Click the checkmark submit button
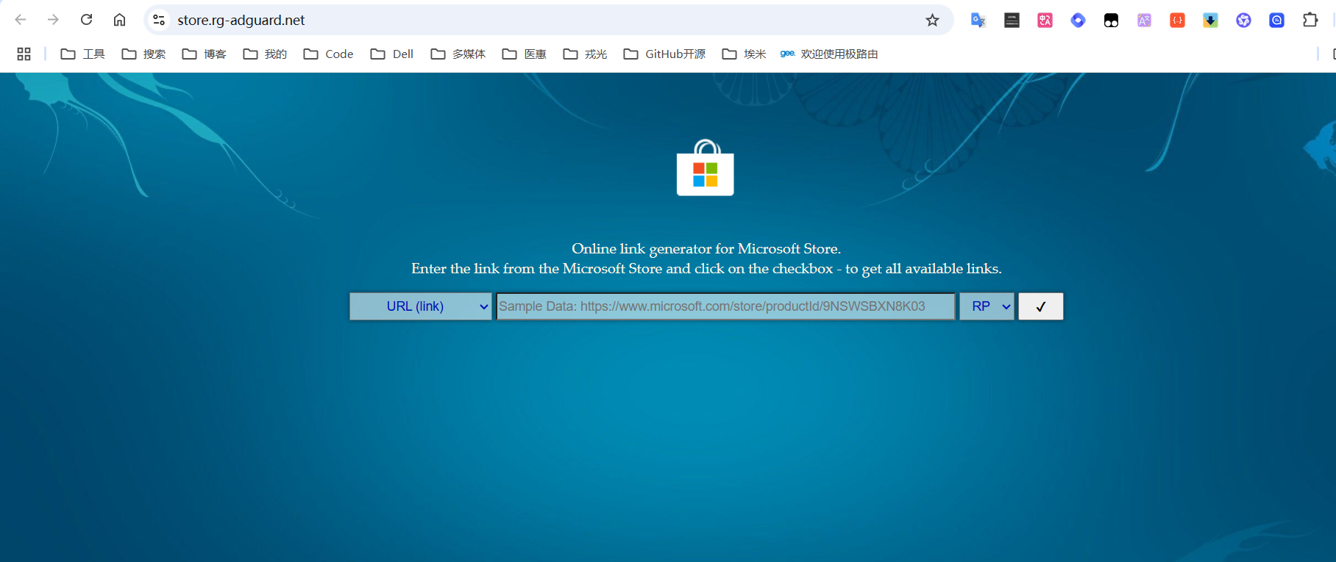Viewport: 1336px width, 562px height. 1041,306
